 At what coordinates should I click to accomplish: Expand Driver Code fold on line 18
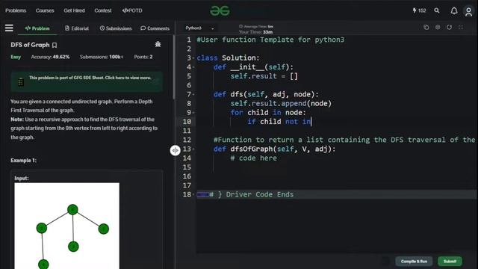pos(193,194)
